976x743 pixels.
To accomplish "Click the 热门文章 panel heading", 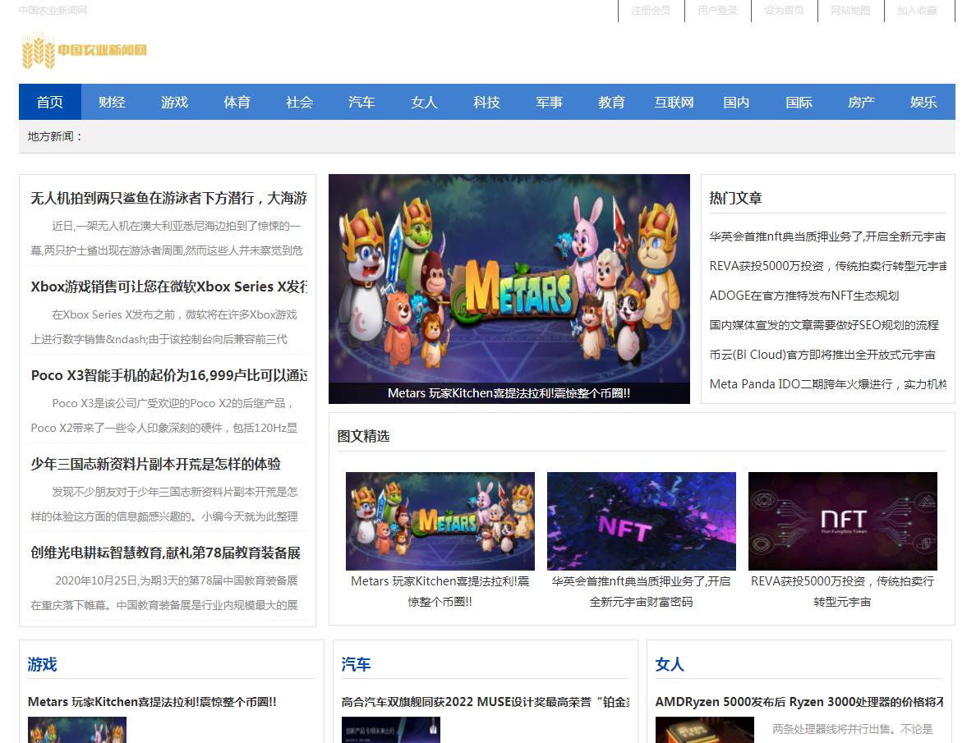I will [736, 198].
